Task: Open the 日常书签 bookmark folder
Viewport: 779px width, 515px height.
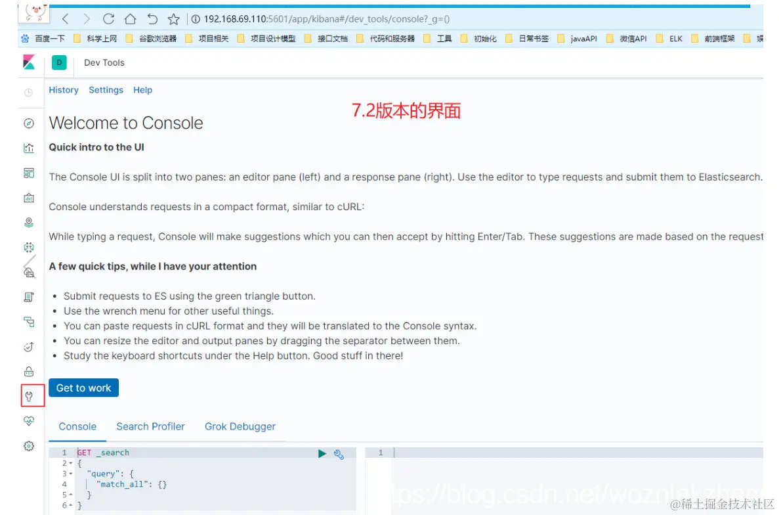Action: point(527,39)
